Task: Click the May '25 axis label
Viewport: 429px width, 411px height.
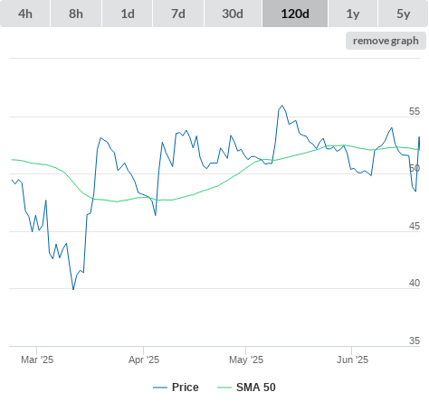Action: pos(246,360)
